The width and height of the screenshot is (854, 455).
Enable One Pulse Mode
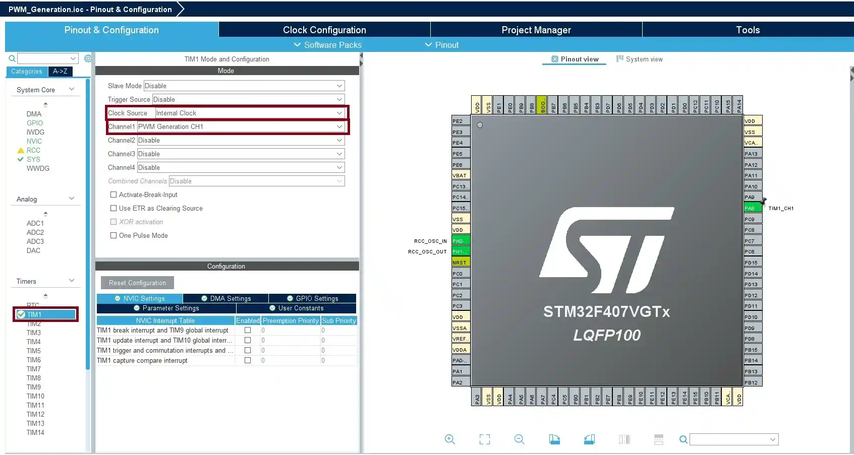(x=113, y=235)
